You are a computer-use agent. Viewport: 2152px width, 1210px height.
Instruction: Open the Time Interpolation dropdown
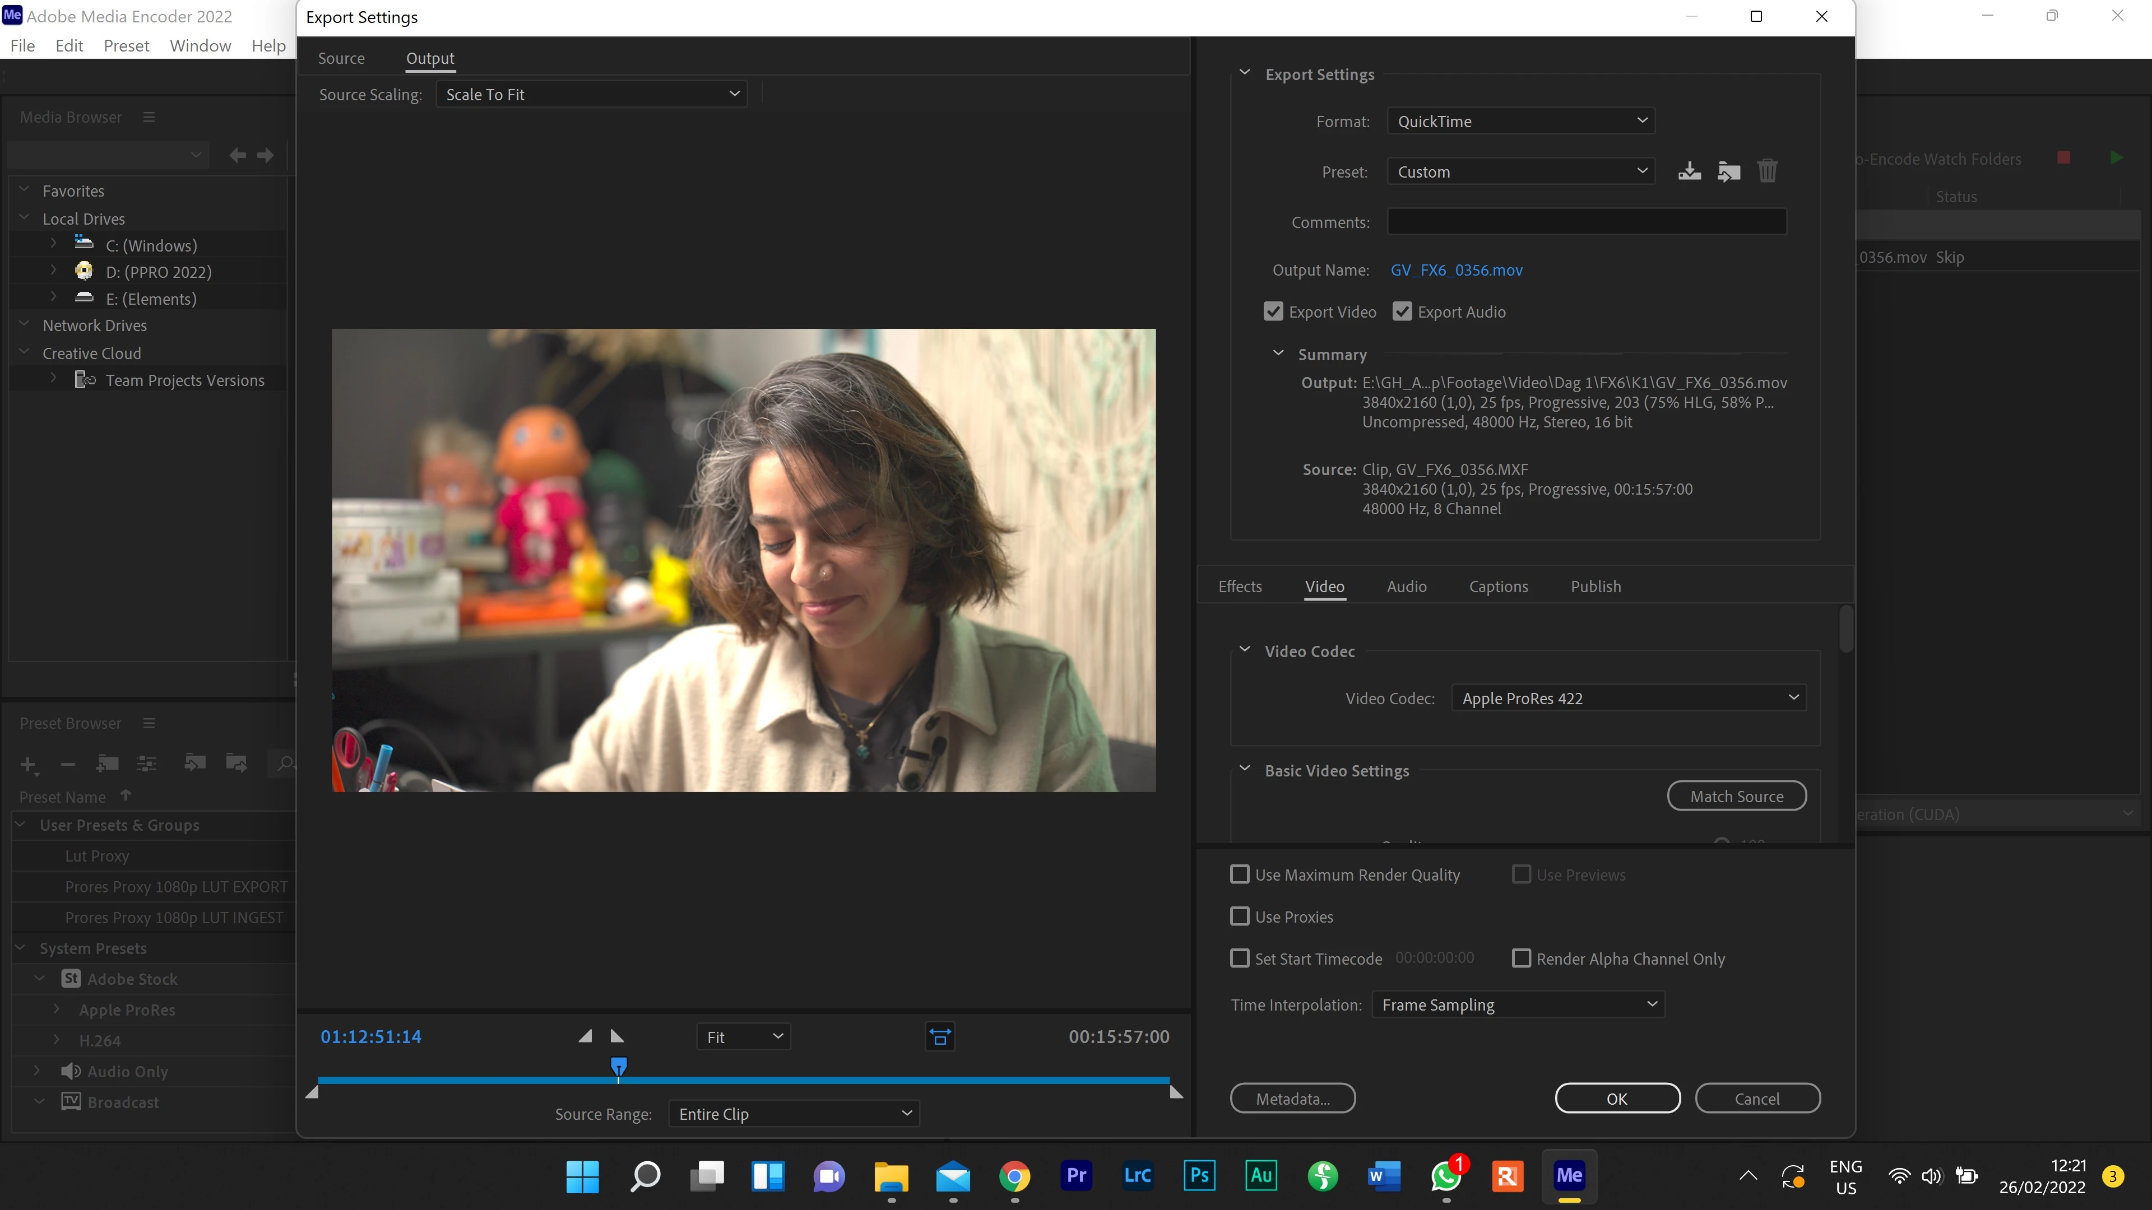1518,1004
